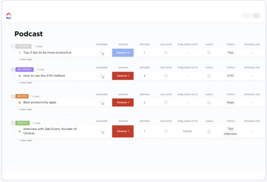Select the POSTED status label

pos(22,123)
